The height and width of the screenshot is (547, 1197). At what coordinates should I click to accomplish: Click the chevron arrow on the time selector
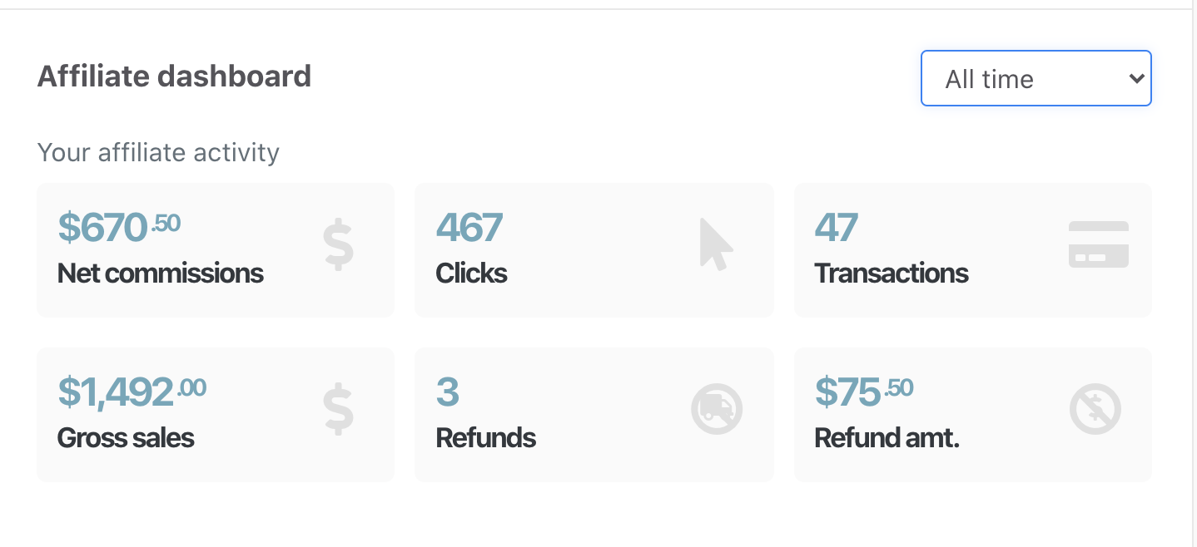(x=1135, y=79)
